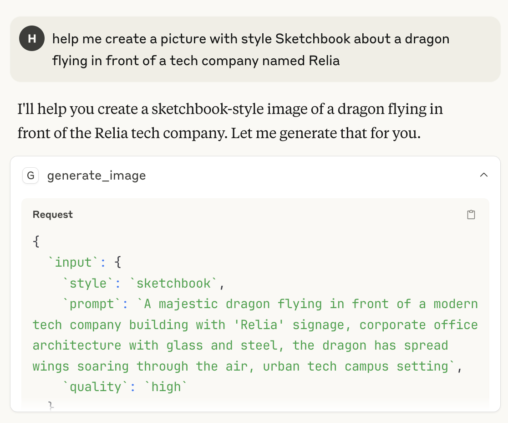Click the word Sketchbook in the user message
508x423 pixels.
click(x=313, y=39)
